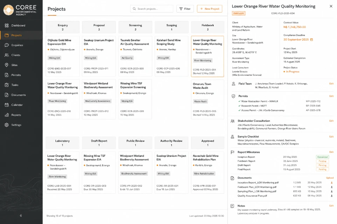Screen dimensions: 337x224
Task: Download Fieldwork Plan_LOR Monitoring.pdf
Action: click(332, 187)
